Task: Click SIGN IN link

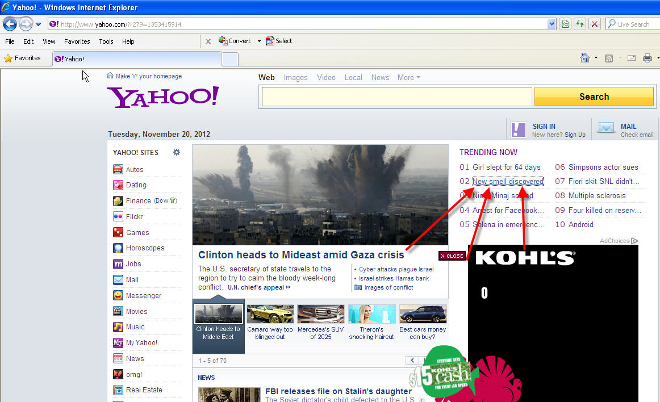Action: coord(544,126)
